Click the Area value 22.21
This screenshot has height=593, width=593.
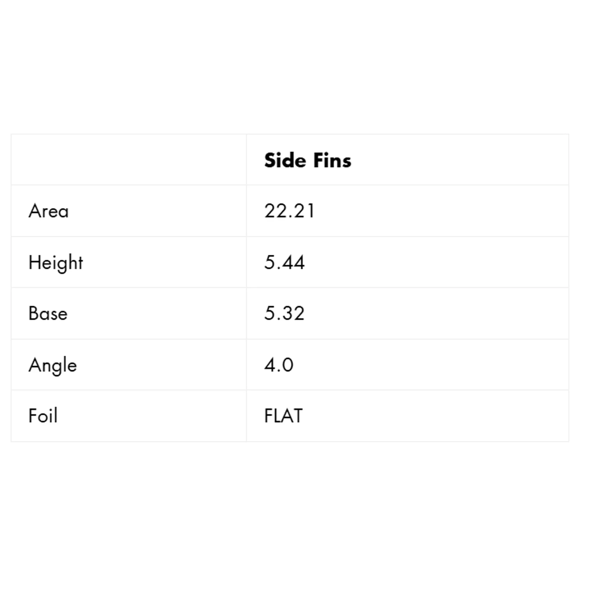pos(289,211)
